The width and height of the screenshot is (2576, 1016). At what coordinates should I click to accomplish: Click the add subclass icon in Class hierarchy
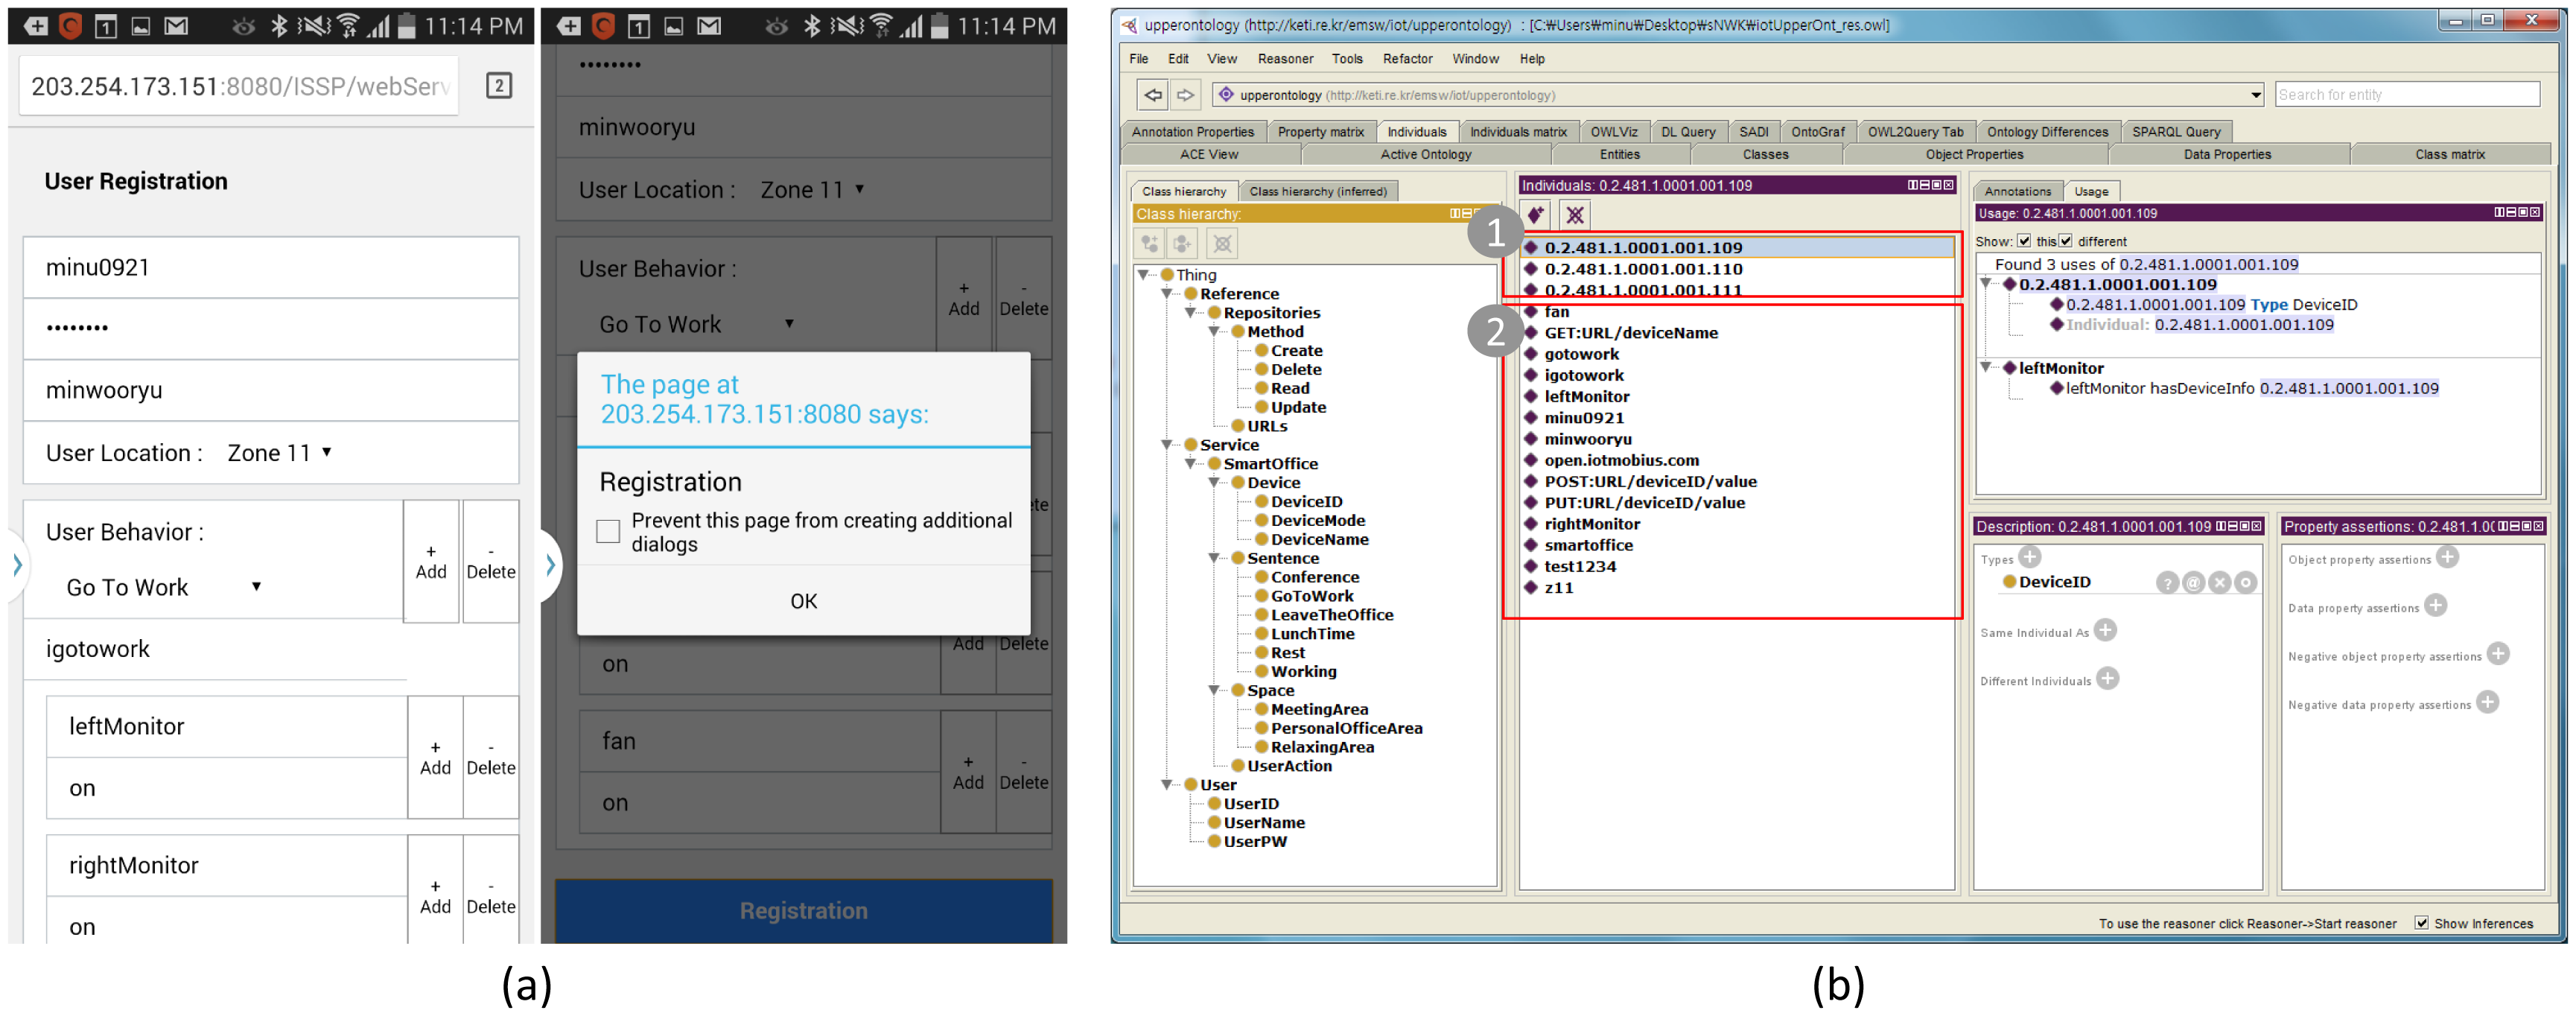coord(1150,243)
